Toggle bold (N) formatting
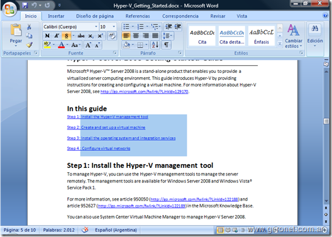The height and width of the screenshot is (237, 332). pos(47,36)
